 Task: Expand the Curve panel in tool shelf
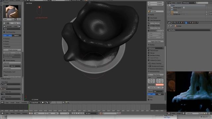point(6,44)
